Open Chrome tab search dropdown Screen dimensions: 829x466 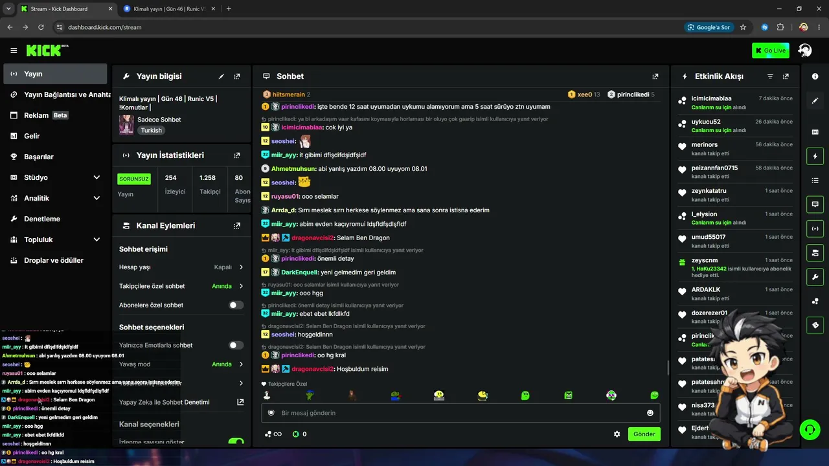tap(8, 8)
